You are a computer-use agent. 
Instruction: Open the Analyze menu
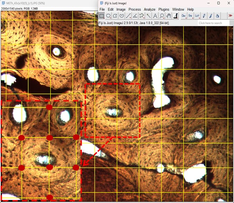pyautogui.click(x=149, y=9)
